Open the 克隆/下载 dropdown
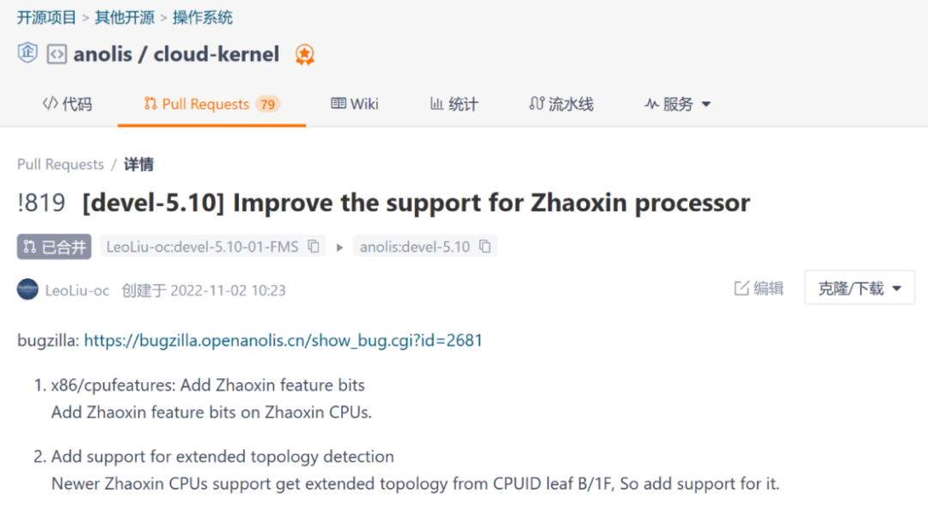This screenshot has height=524, width=928. (x=859, y=289)
